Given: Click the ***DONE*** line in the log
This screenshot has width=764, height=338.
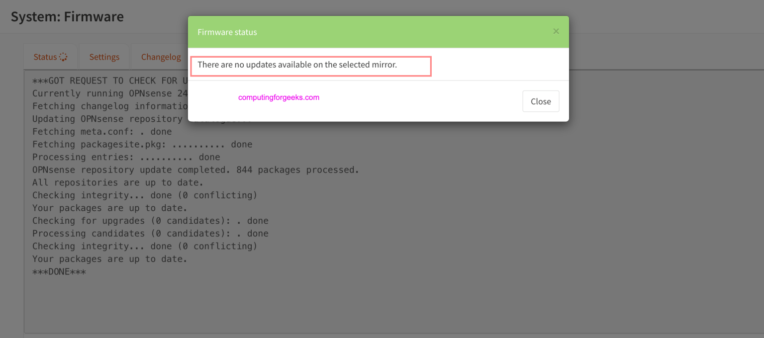Looking at the screenshot, I should click(59, 271).
